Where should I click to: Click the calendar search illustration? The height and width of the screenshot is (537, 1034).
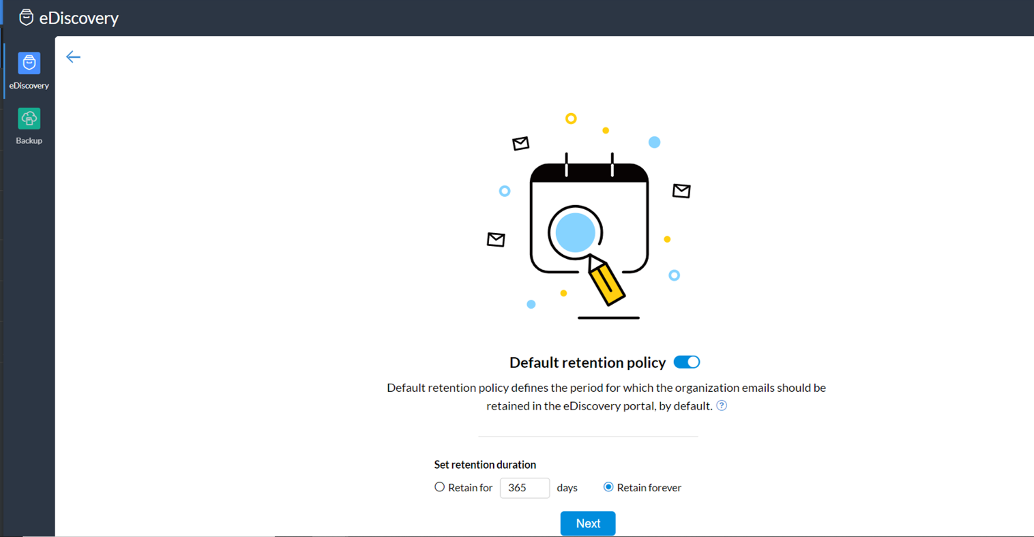(x=588, y=218)
